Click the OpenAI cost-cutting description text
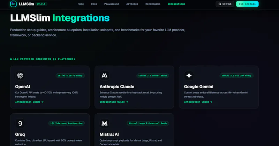Viewport: 279px width, 146px height. (x=46, y=95)
